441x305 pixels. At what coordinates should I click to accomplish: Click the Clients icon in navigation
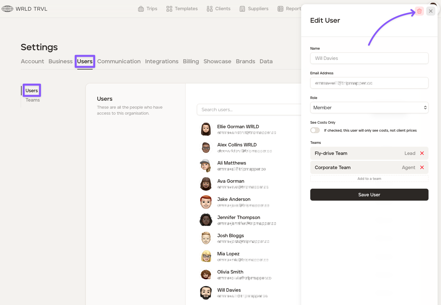coord(210,9)
